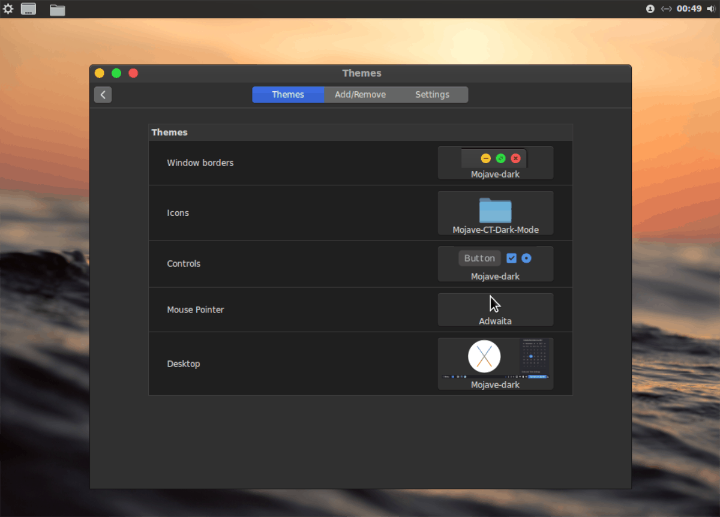Open the system settings gear in top panel
720x517 pixels.
click(x=8, y=9)
